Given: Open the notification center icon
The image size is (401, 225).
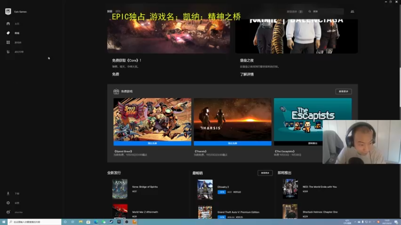Looking at the screenshot, I should point(396,222).
